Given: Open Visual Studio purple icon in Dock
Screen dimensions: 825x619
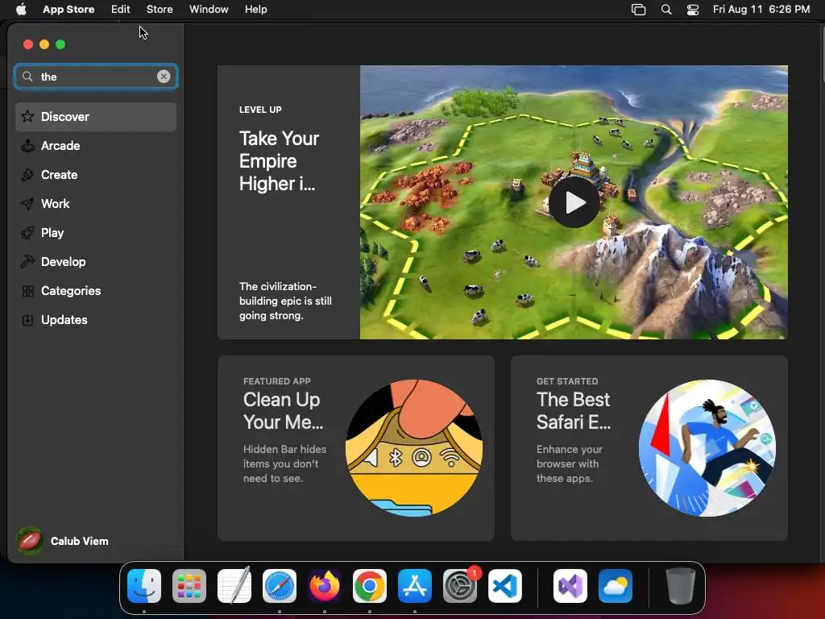Looking at the screenshot, I should tap(570, 586).
